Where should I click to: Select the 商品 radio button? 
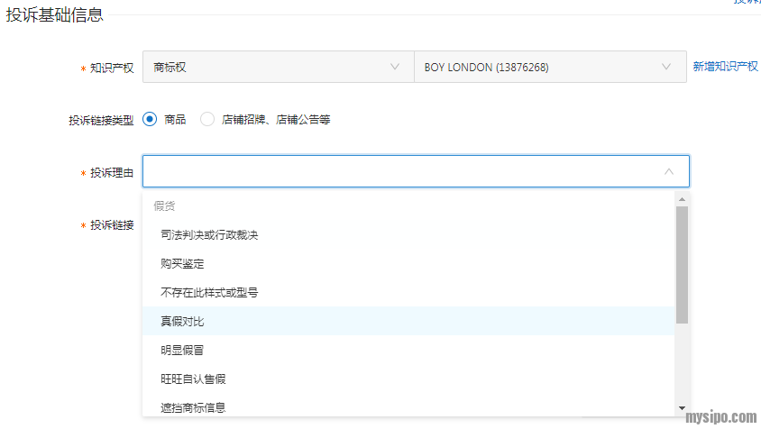[150, 119]
